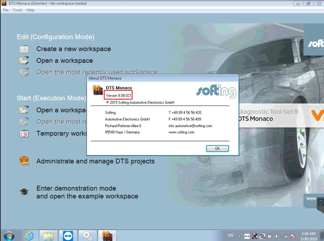Click Open a workspace icon under Edit mode
The image size is (324, 241).
(24, 60)
